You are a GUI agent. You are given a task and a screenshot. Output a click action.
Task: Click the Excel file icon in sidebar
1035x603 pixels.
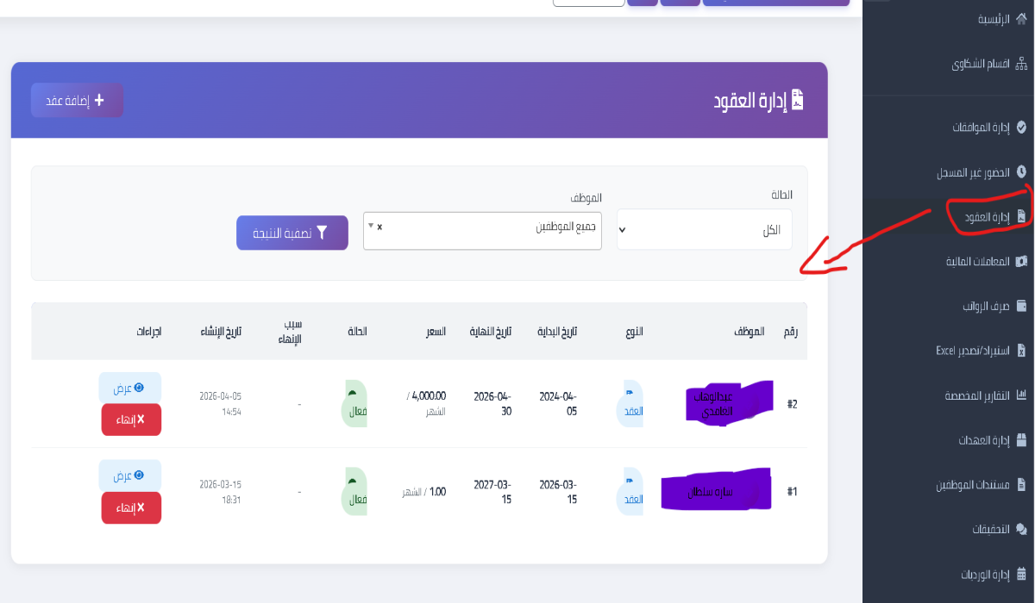1021,351
